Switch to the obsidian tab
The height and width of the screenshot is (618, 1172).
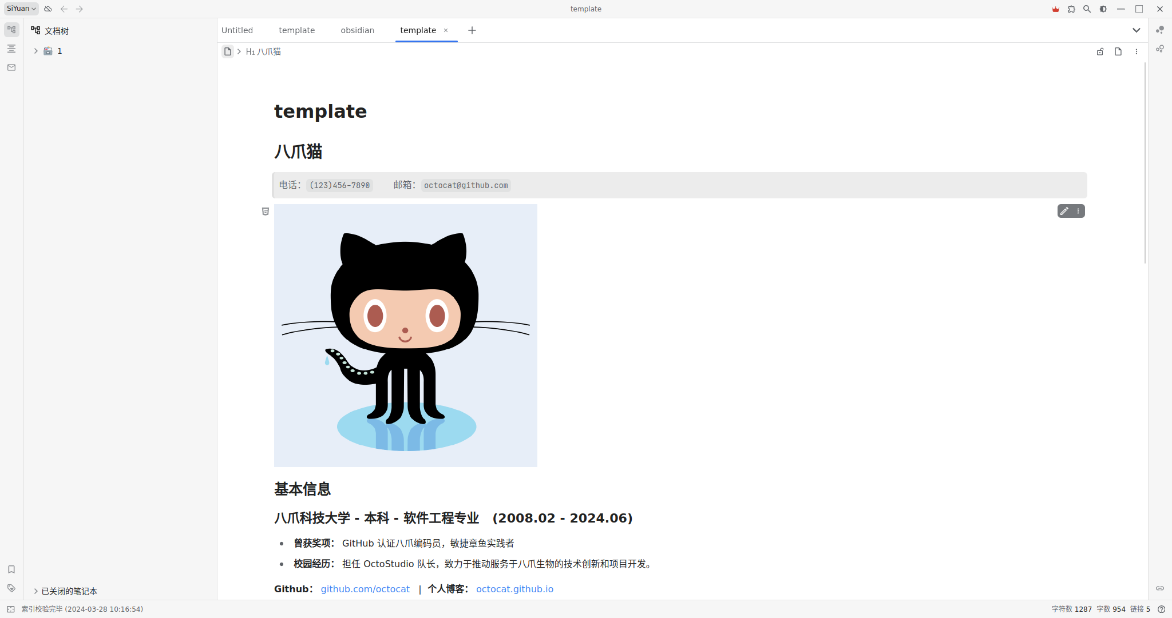pyautogui.click(x=357, y=30)
